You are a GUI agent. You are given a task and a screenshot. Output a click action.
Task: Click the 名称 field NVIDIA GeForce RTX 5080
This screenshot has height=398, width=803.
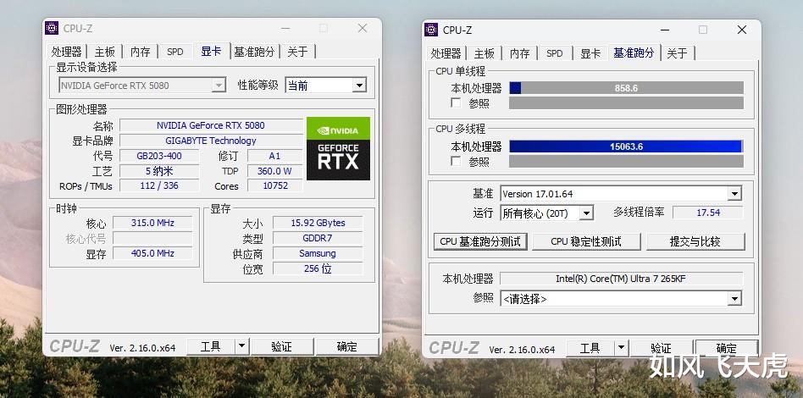coord(211,125)
